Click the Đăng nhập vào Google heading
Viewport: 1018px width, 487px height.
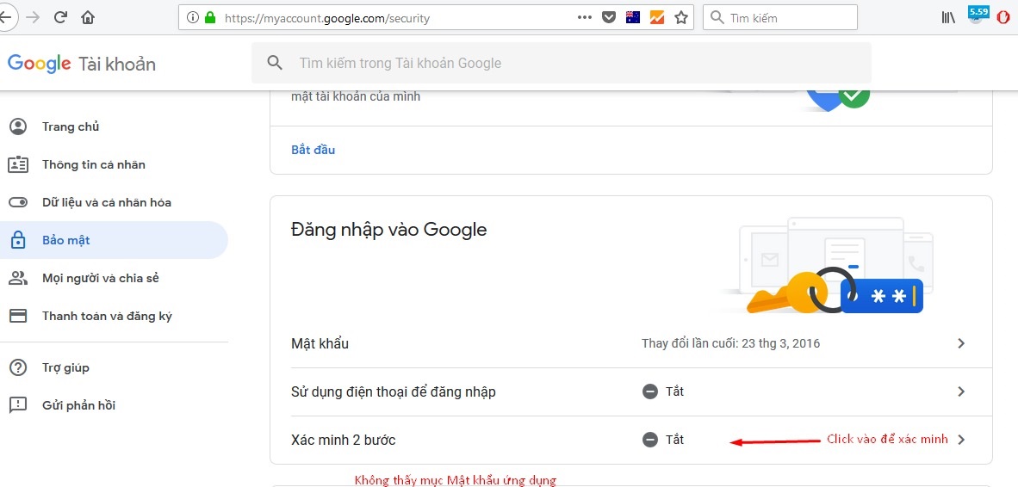tap(389, 230)
